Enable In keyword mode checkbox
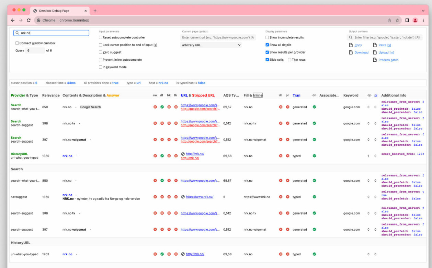Viewport: 432px width, 268px height. click(x=101, y=67)
